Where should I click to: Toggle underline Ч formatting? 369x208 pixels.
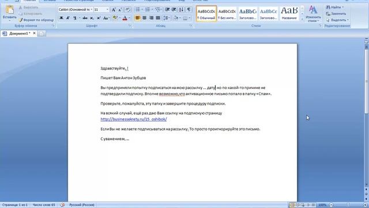pyautogui.click(x=75, y=18)
